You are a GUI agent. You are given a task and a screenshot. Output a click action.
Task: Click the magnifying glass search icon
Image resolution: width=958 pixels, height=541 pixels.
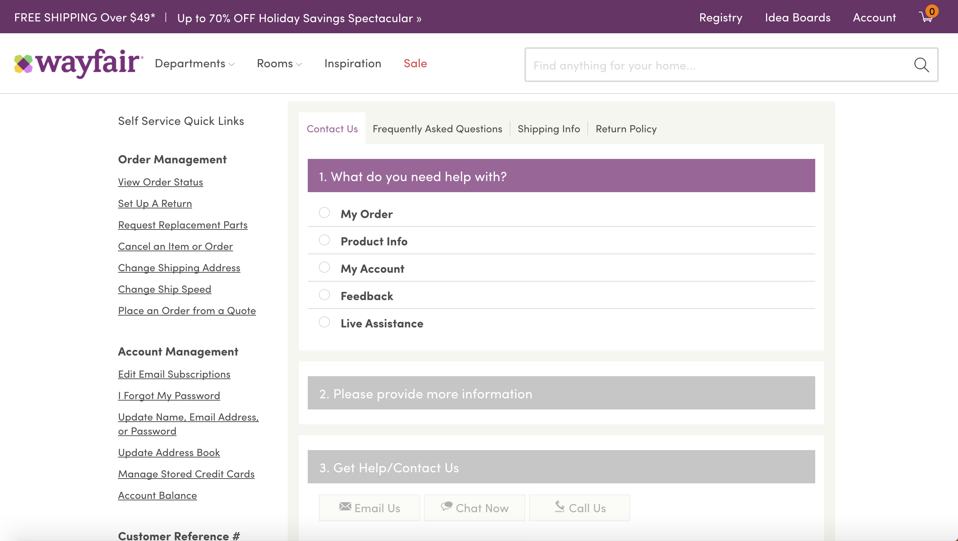tap(921, 65)
